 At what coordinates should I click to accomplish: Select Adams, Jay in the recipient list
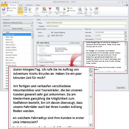[x=17, y=40]
